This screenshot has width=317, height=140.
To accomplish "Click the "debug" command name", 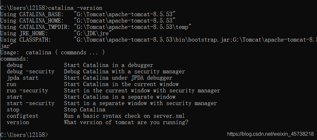I will [15, 65].
